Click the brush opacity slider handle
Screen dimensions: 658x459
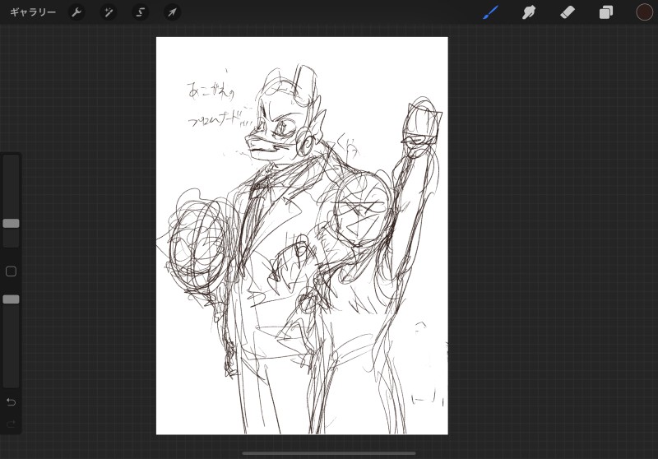pos(11,299)
